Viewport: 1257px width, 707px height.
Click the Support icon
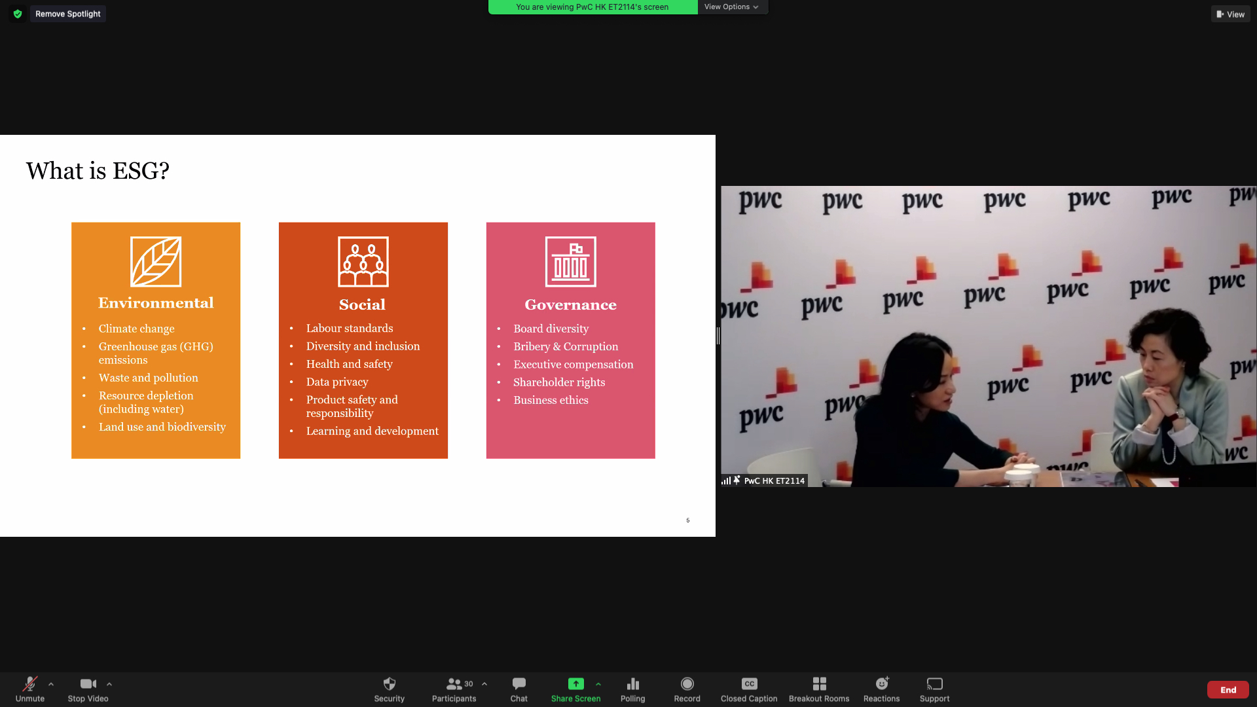[x=934, y=685]
